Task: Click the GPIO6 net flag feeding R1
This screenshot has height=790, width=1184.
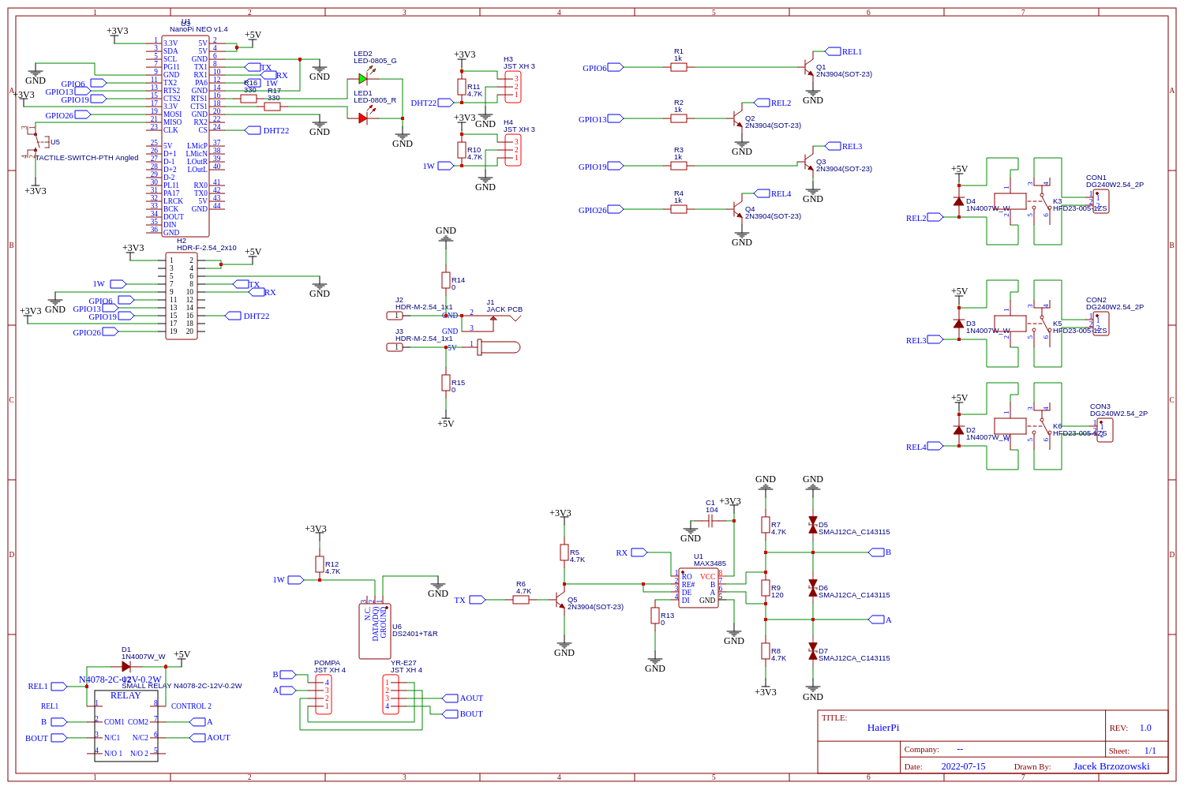Action: pos(616,67)
